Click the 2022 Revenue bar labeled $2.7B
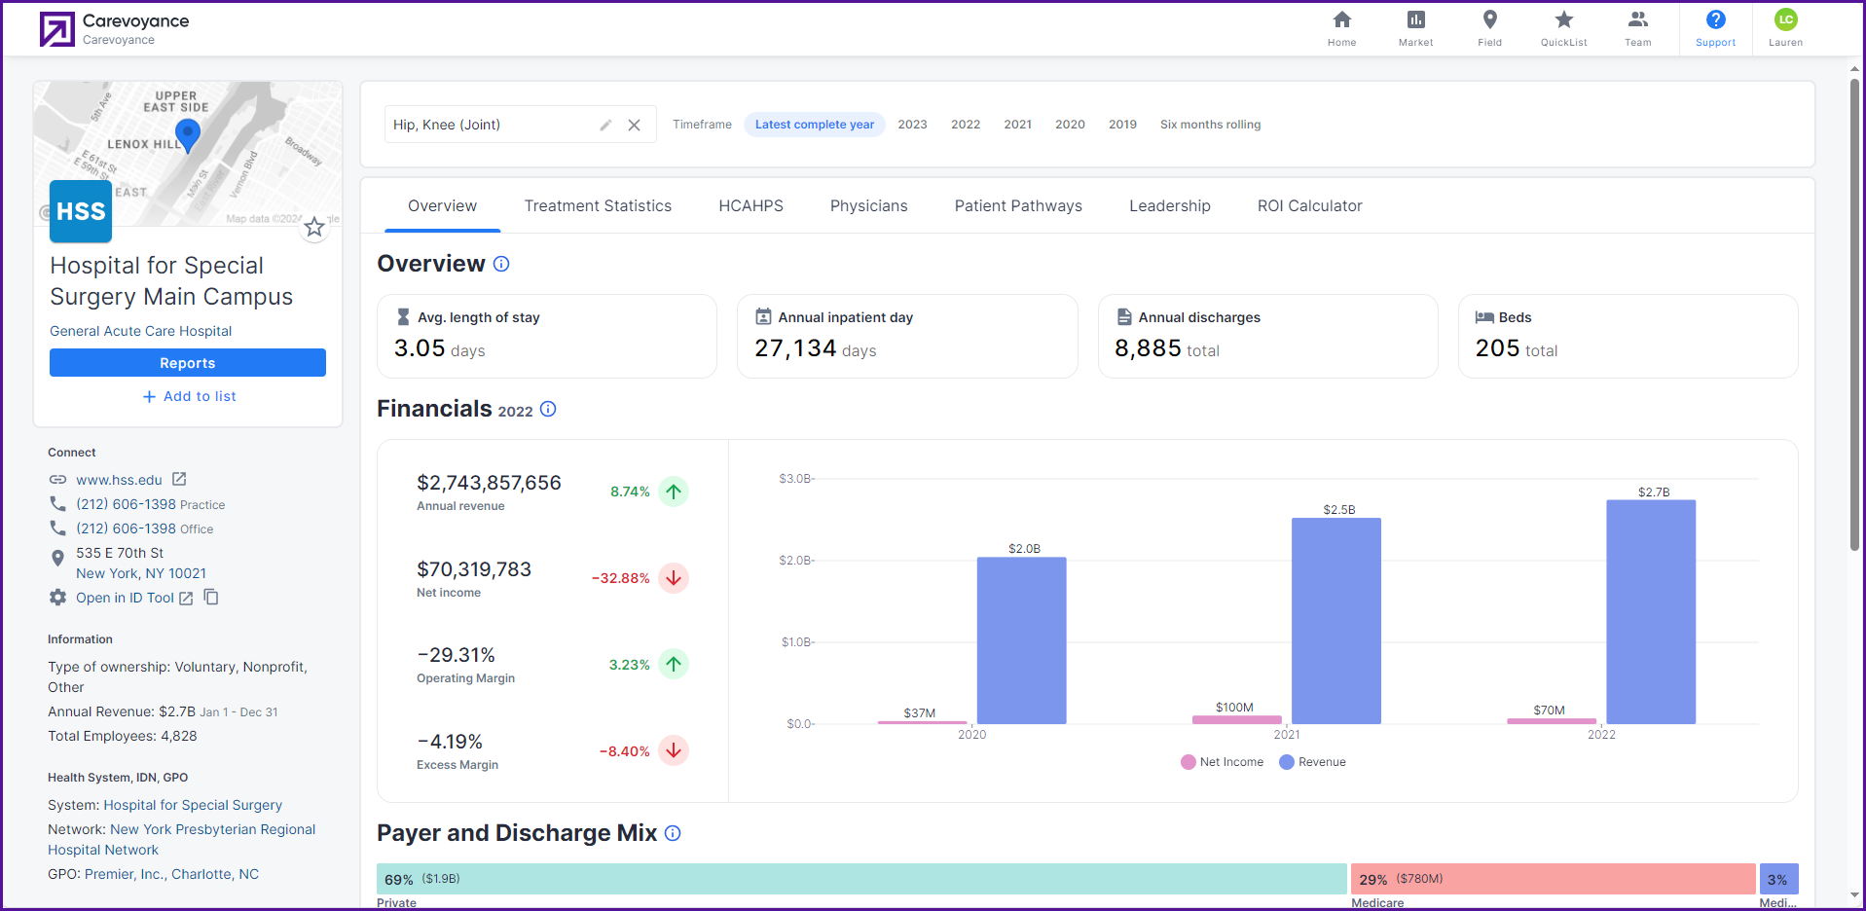This screenshot has width=1866, height=911. pos(1651,611)
